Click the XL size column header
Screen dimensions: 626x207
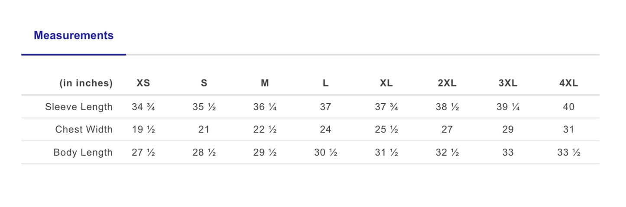click(x=386, y=83)
